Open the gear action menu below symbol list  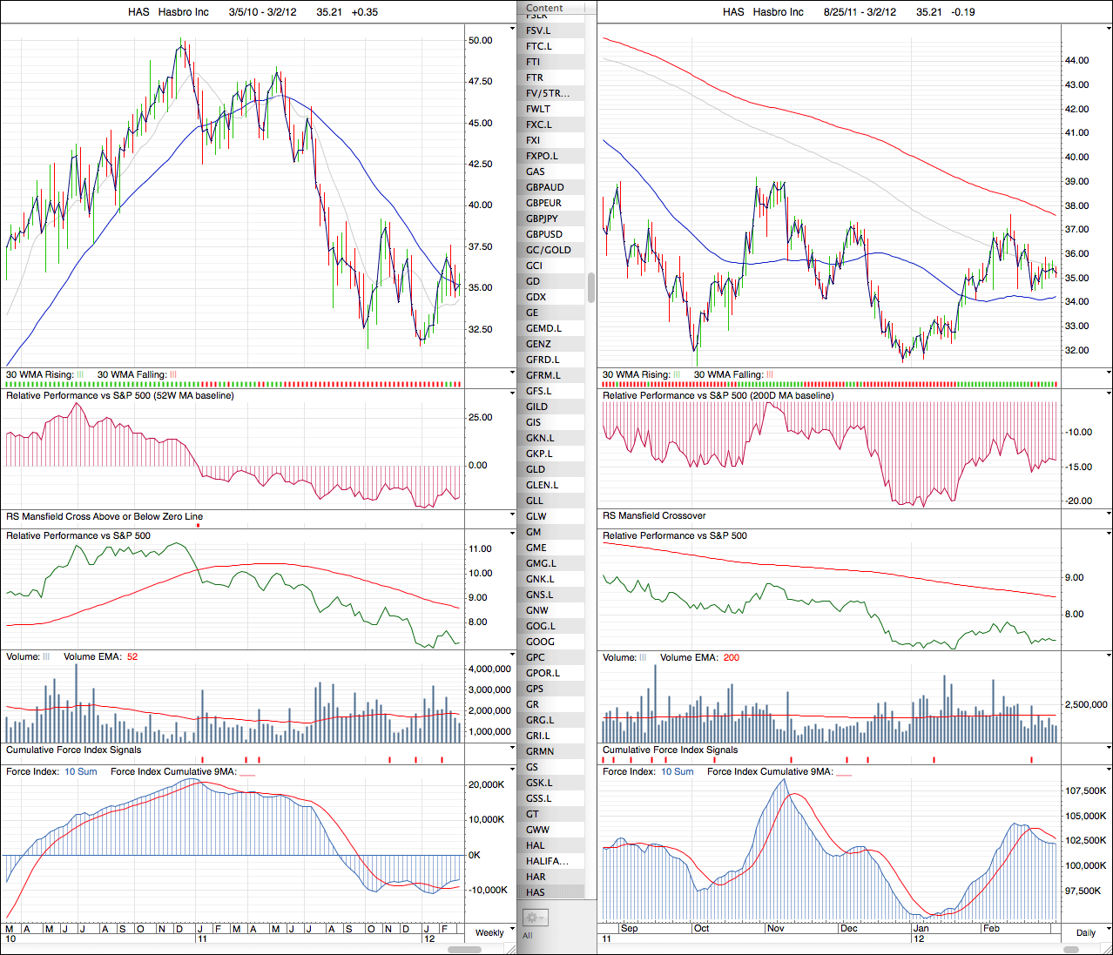535,918
